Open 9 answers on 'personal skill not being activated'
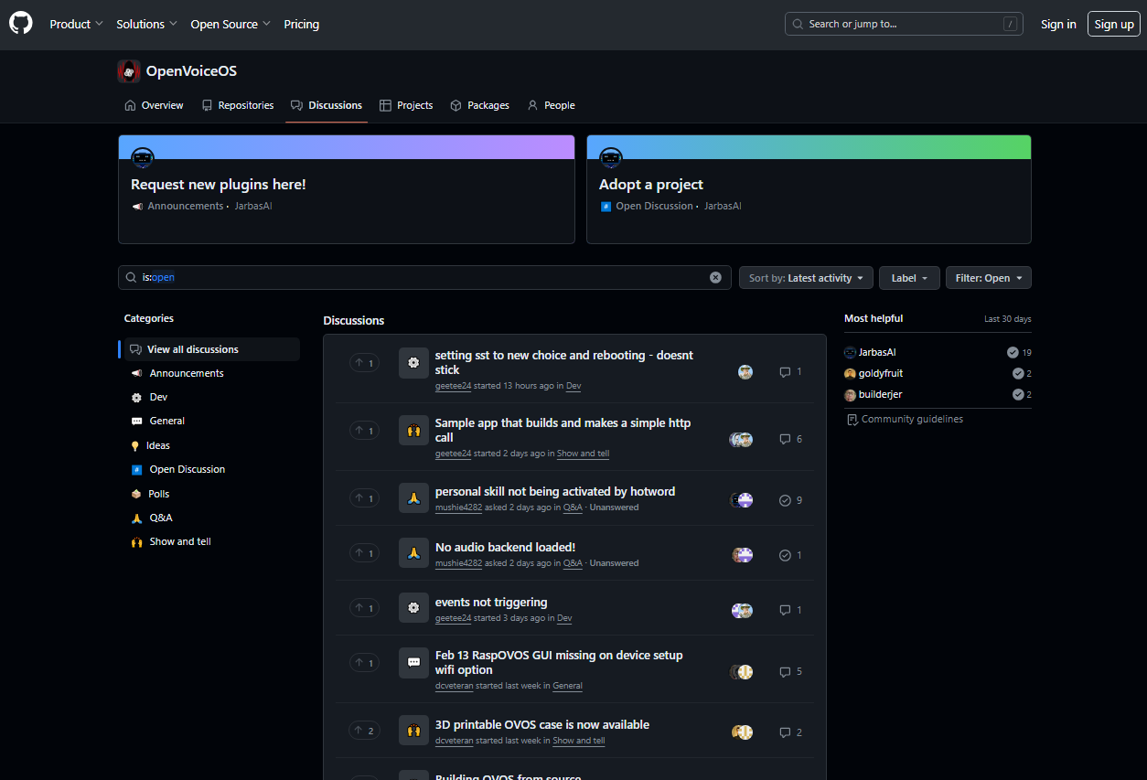The width and height of the screenshot is (1147, 780). point(790,500)
